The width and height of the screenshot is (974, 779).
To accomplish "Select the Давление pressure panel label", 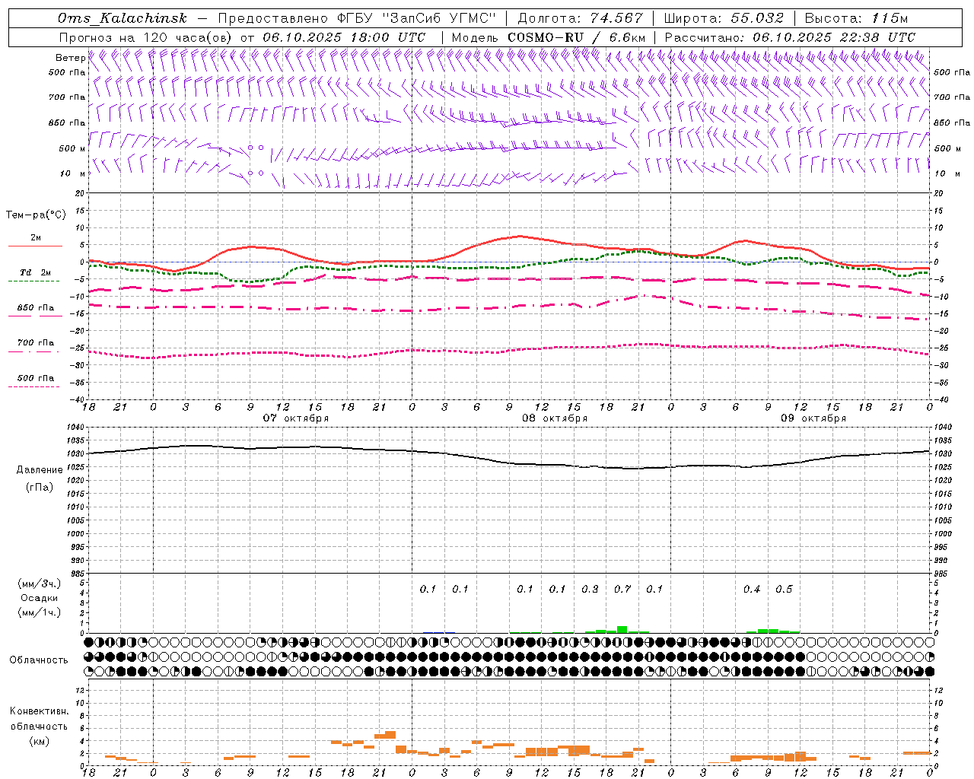I will (40, 470).
